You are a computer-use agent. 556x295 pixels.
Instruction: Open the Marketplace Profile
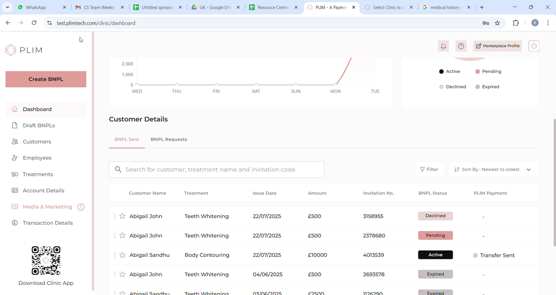pyautogui.click(x=497, y=46)
